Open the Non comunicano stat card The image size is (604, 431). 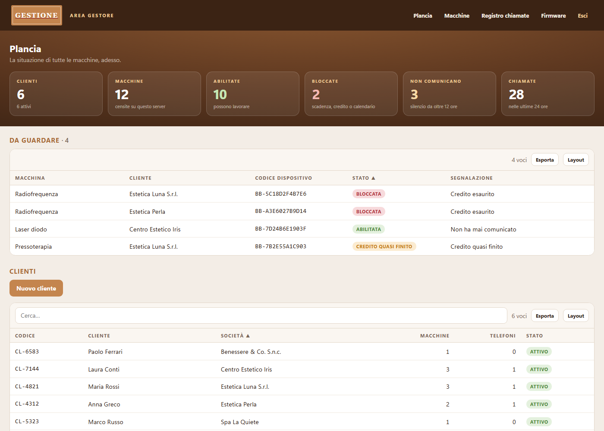click(450, 94)
